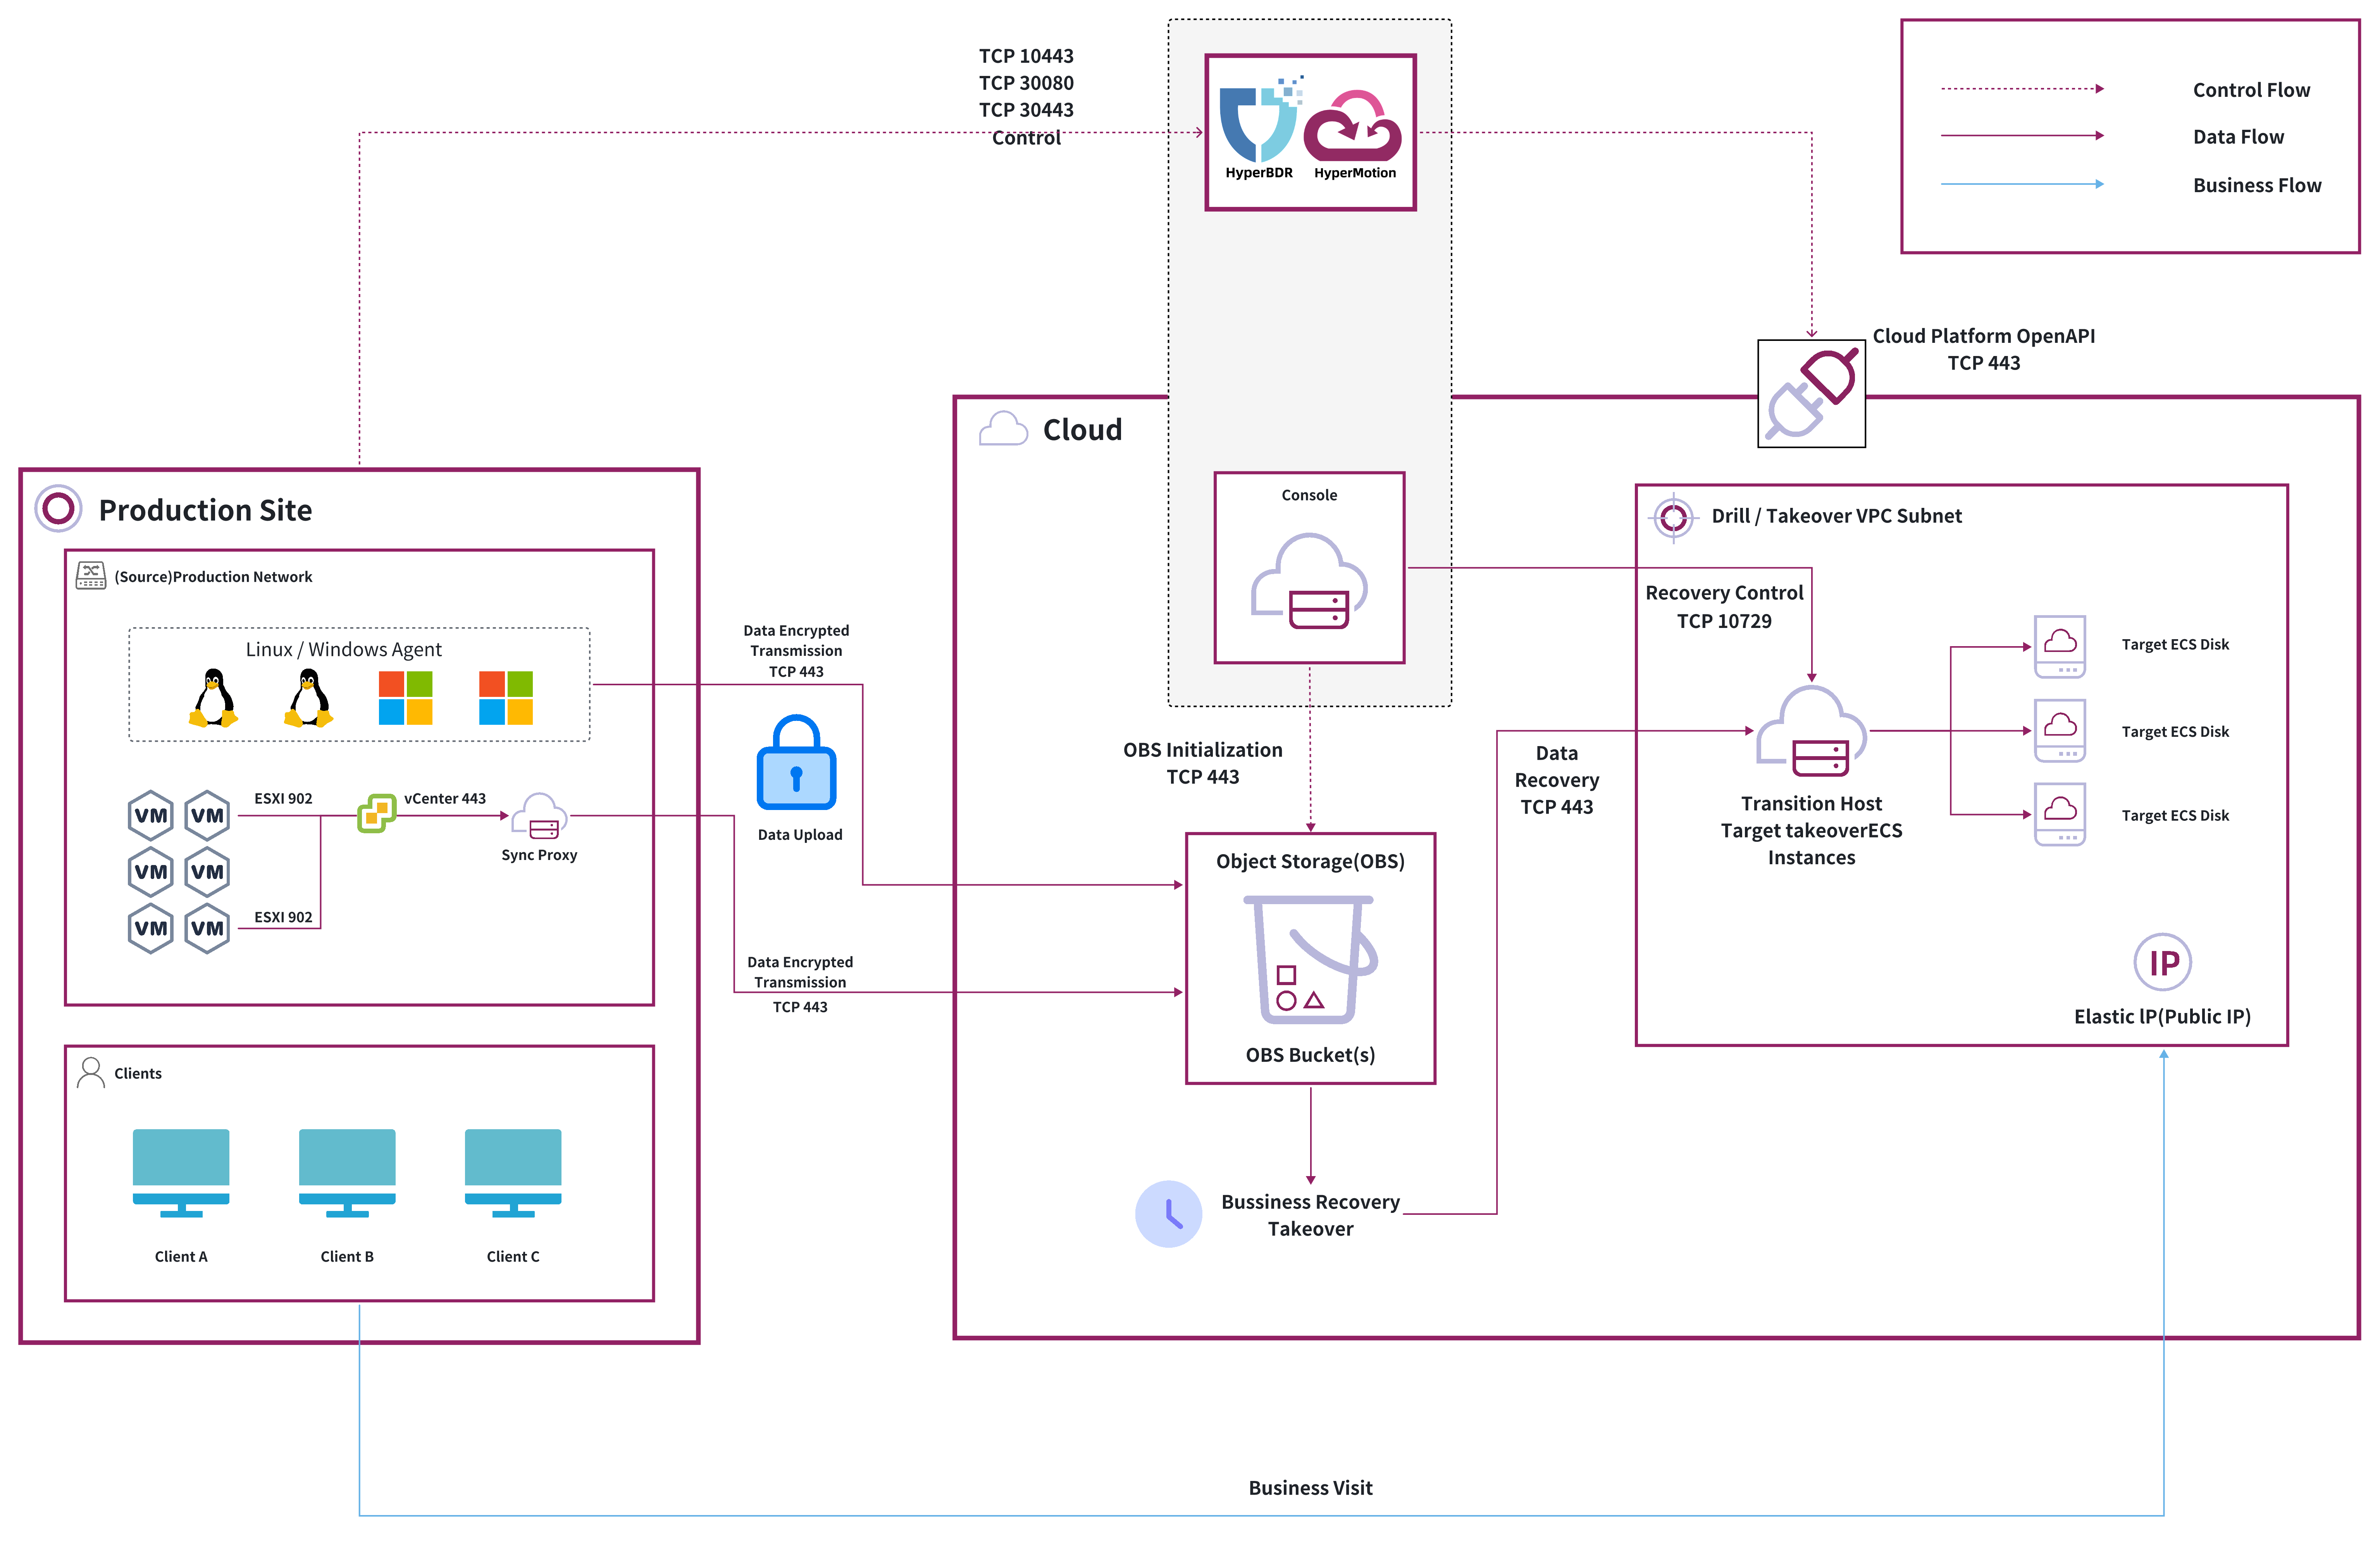This screenshot has width=2380, height=1541.
Task: Click the bottom-right VM hexagon icon
Action: (207, 928)
